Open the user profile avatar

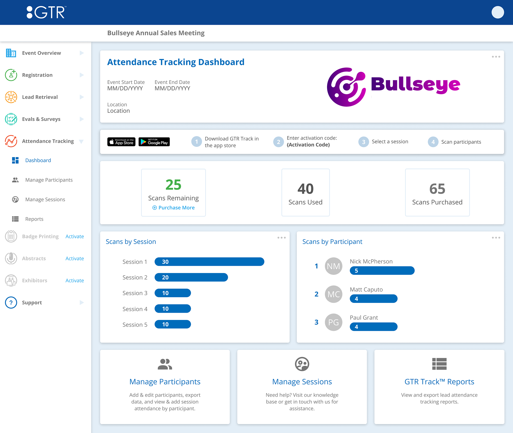pos(498,12)
